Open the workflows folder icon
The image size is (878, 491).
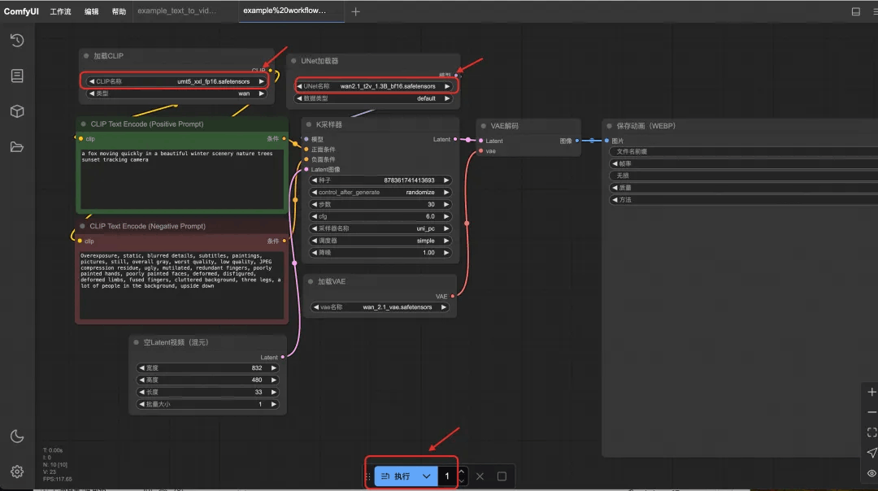point(17,147)
